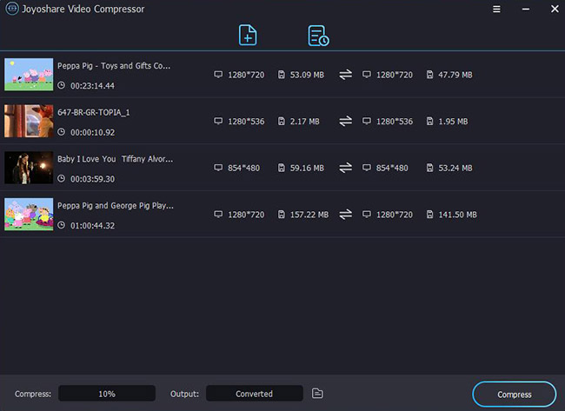This screenshot has height=411, width=565.
Task: Open the hamburger menu in title bar
Action: (x=496, y=9)
